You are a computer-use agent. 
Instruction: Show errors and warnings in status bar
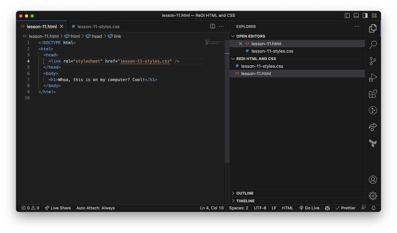[30, 208]
